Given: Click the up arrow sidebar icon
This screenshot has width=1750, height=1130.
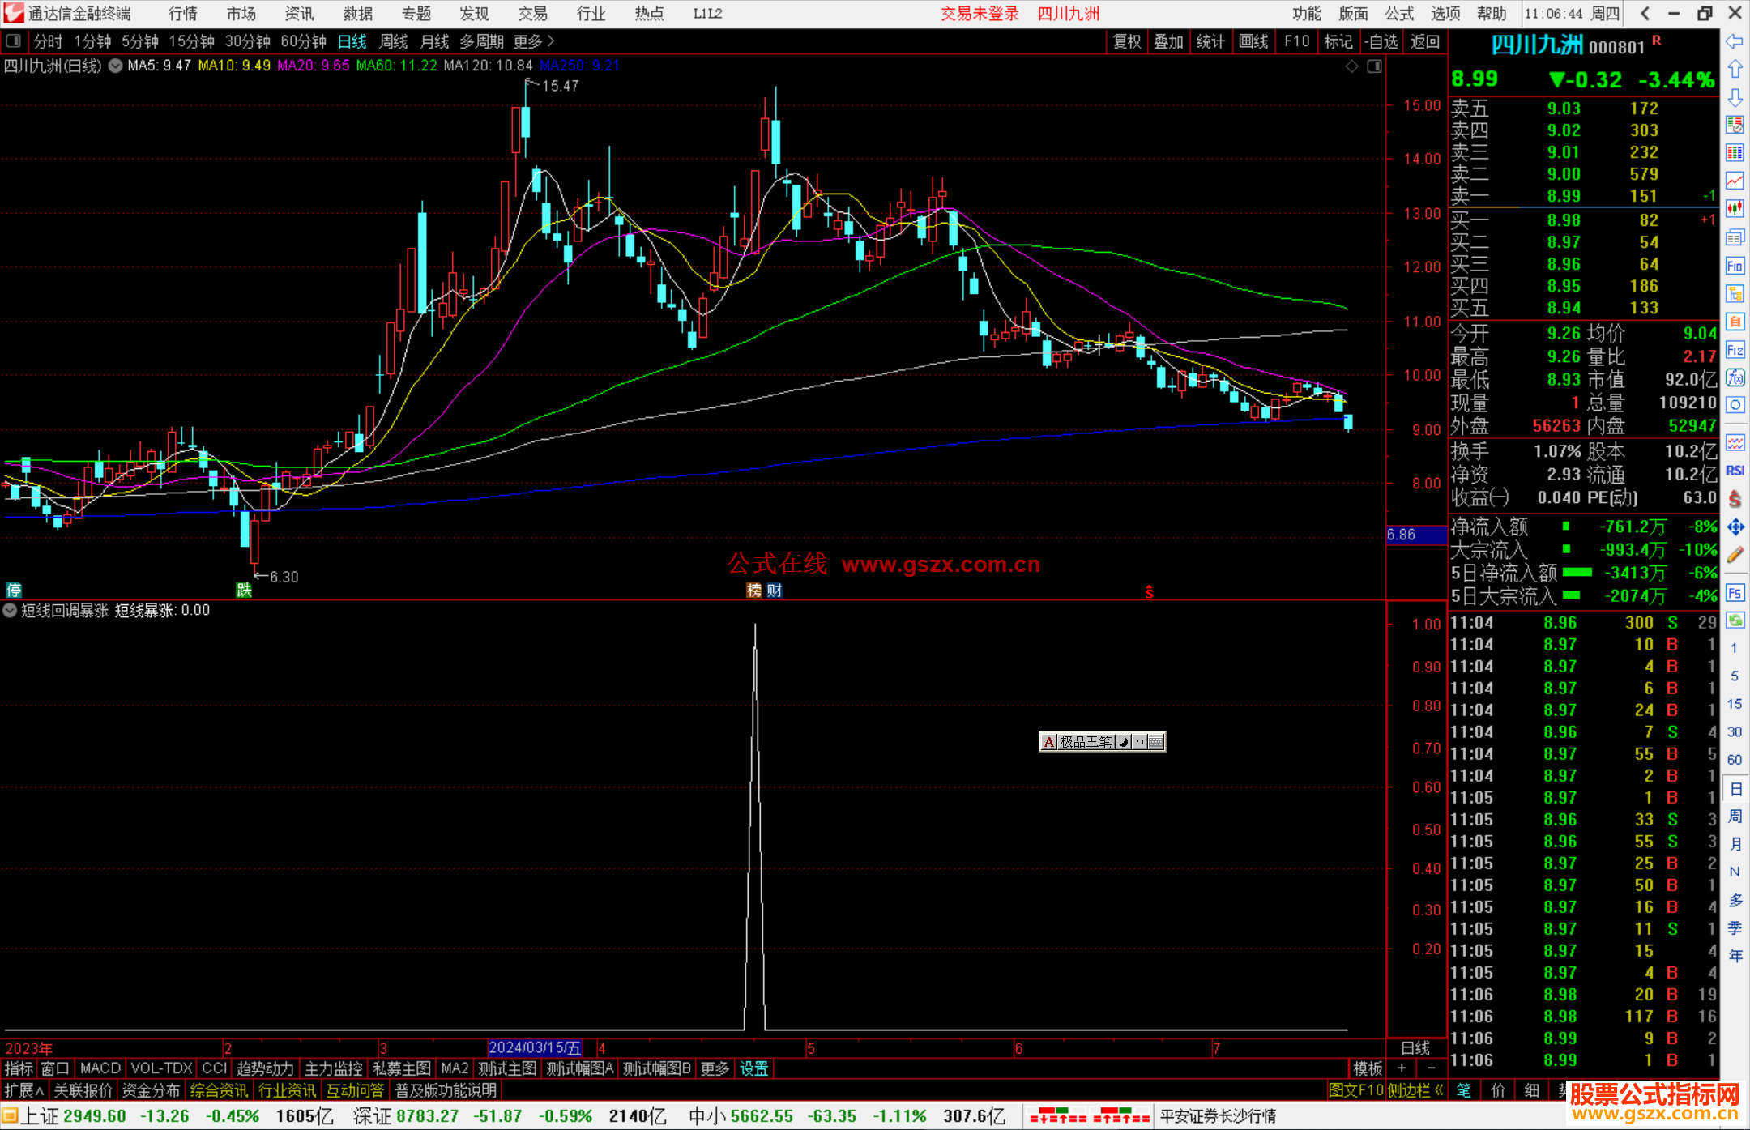Looking at the screenshot, I should 1735,70.
